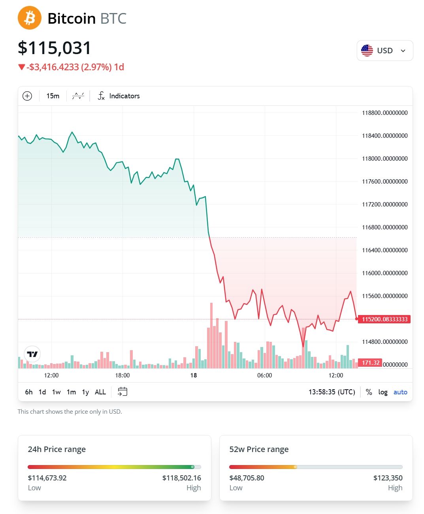The height and width of the screenshot is (514, 424).
Task: Open the fx Indicators panel
Action: tap(118, 96)
